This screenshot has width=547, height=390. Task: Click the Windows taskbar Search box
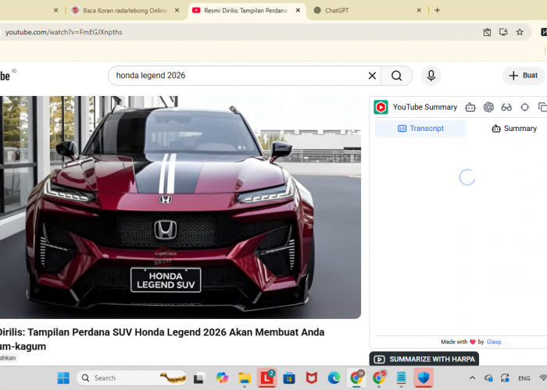(x=132, y=378)
